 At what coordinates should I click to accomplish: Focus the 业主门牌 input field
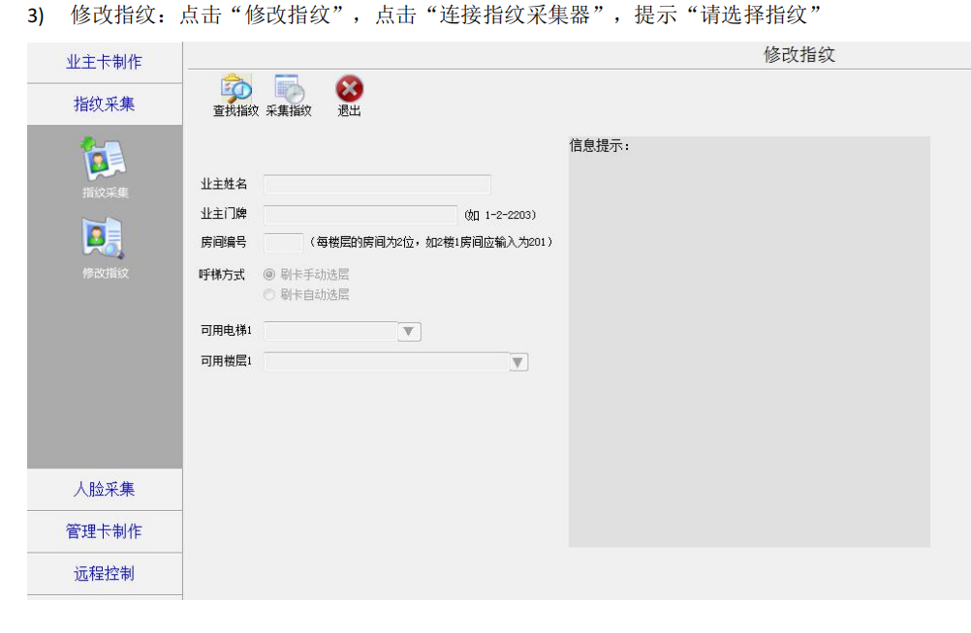click(x=360, y=214)
